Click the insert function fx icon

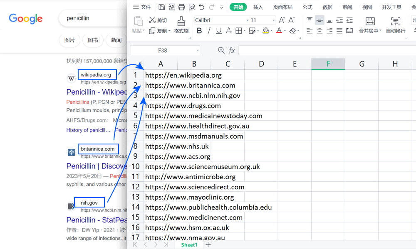[x=232, y=51]
